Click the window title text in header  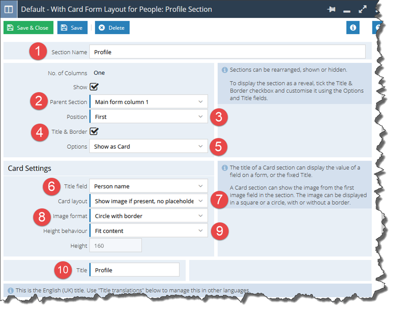tap(116, 9)
